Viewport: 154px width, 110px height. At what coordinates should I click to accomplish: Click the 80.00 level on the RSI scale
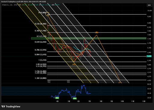click(x=149, y=84)
